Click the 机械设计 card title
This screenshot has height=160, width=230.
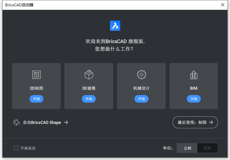tap(141, 88)
